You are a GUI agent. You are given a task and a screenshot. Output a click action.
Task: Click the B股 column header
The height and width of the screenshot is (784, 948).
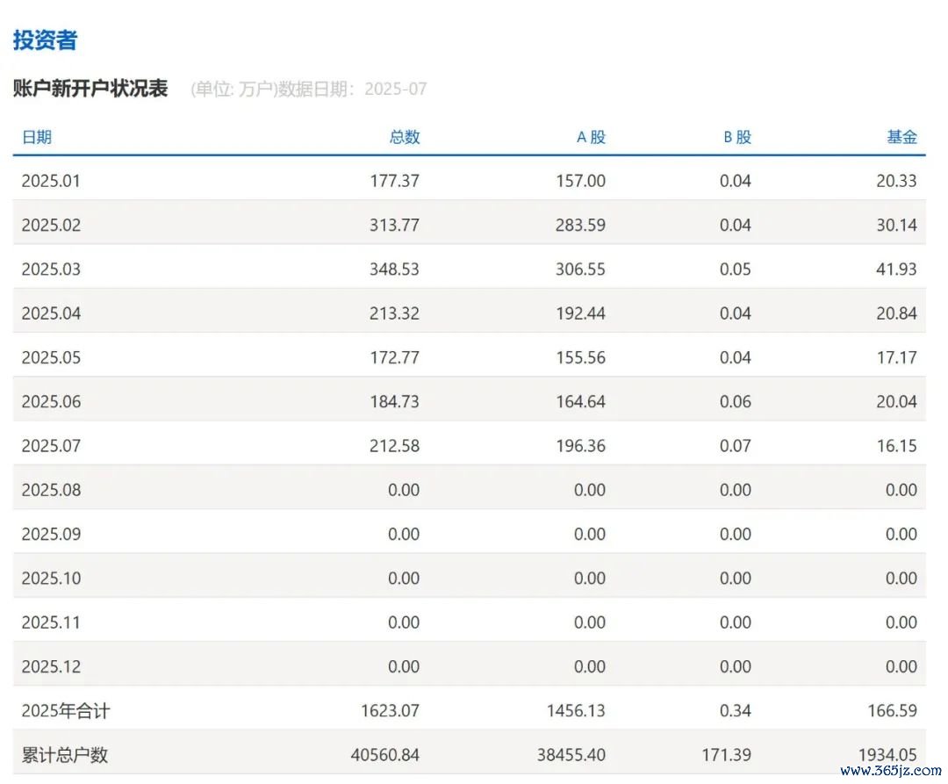tap(736, 137)
